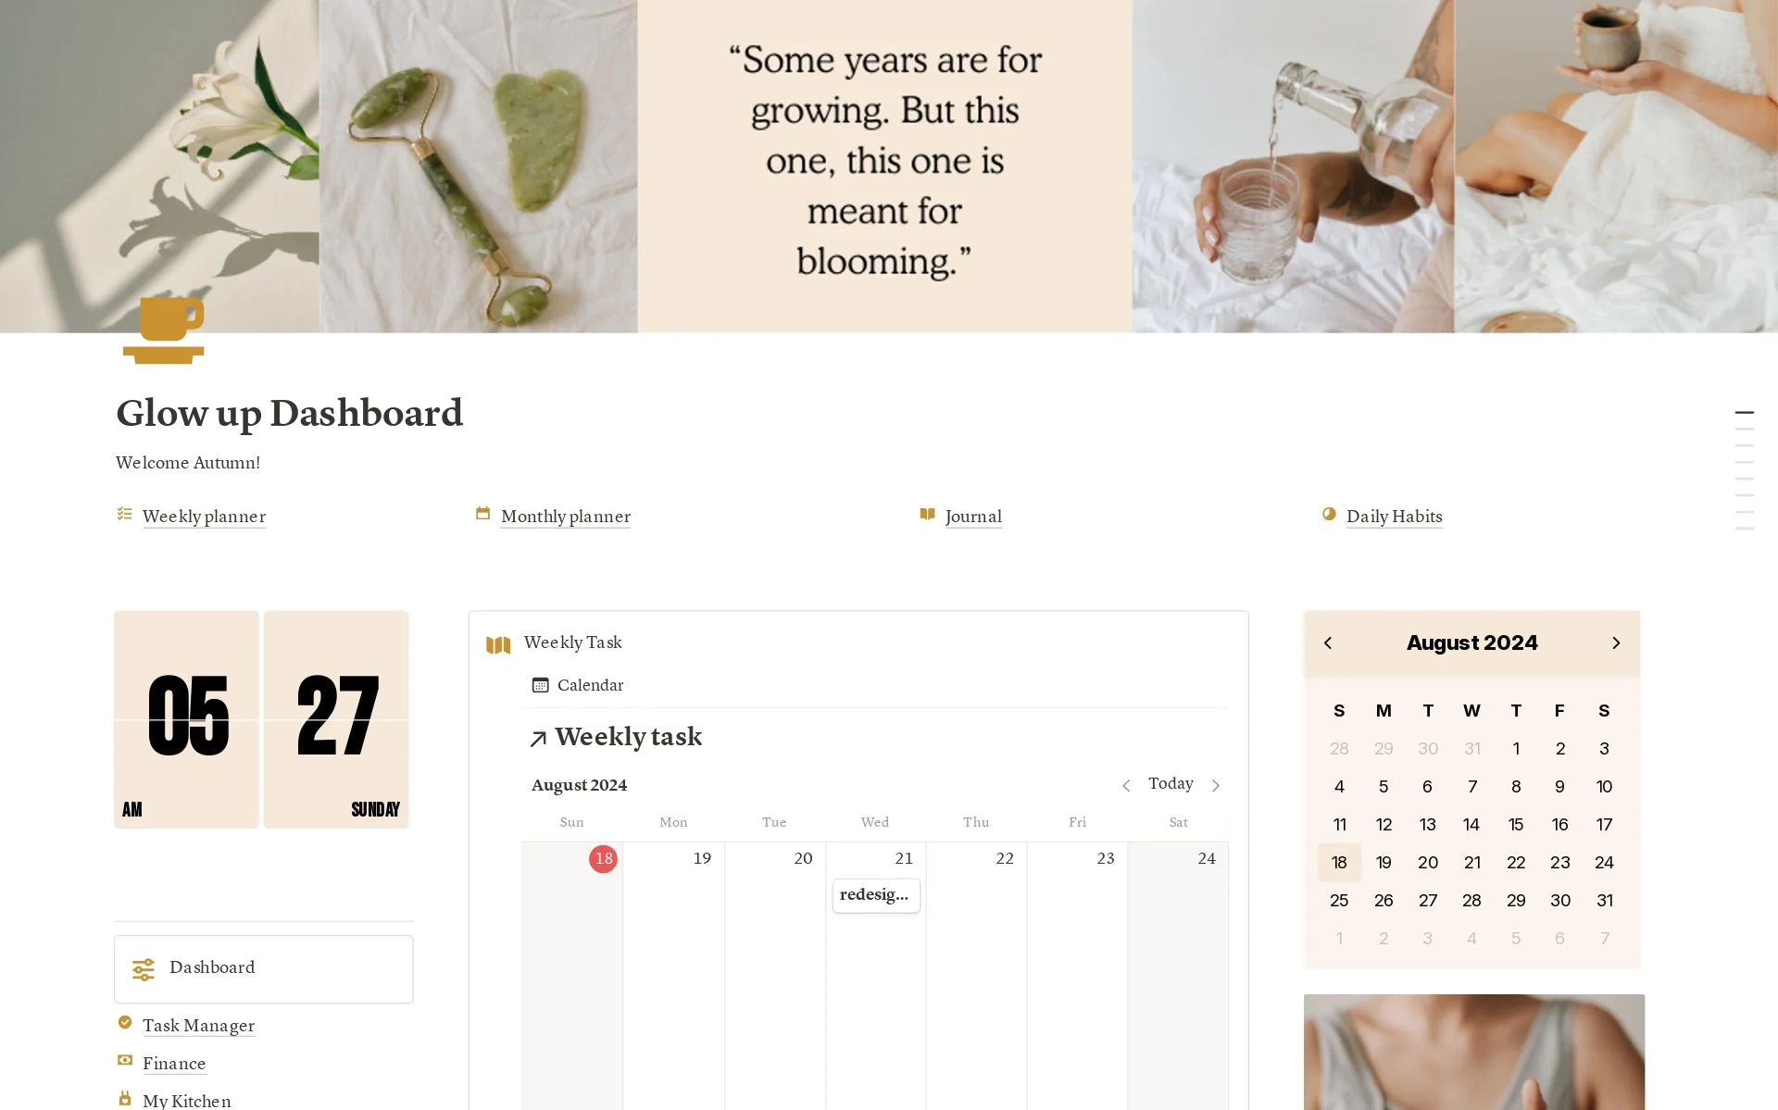This screenshot has height=1110, width=1778.
Task: Open the My Kitchen link
Action: pos(185,1100)
